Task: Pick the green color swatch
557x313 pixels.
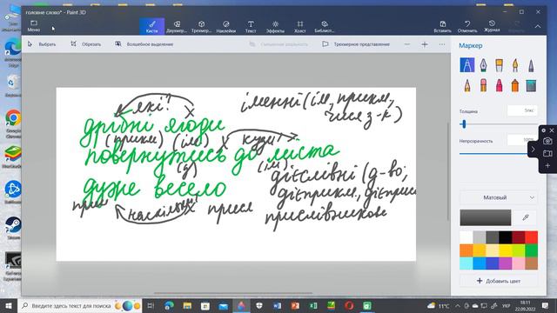Action: pyautogui.click(x=532, y=250)
